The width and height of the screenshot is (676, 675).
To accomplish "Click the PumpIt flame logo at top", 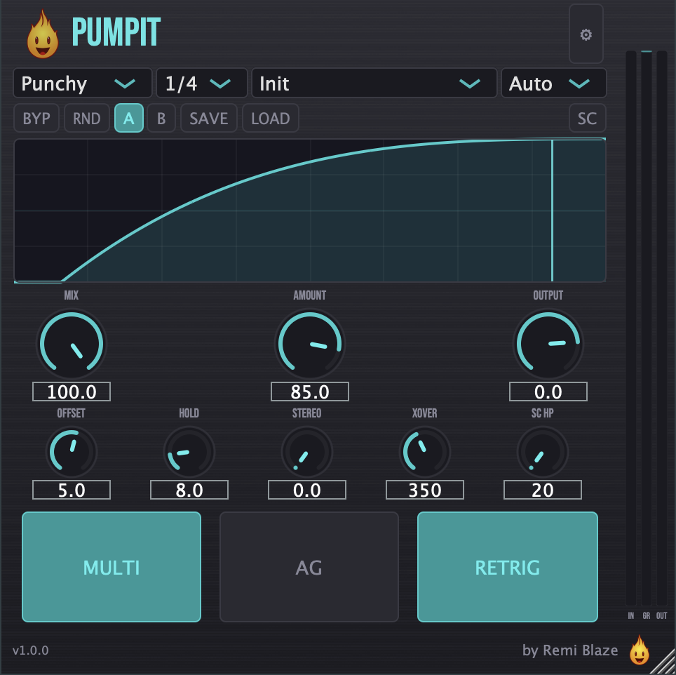I will pos(43,34).
